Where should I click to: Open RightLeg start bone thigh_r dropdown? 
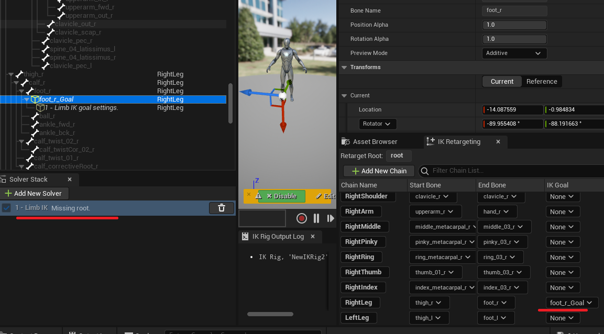(430, 303)
